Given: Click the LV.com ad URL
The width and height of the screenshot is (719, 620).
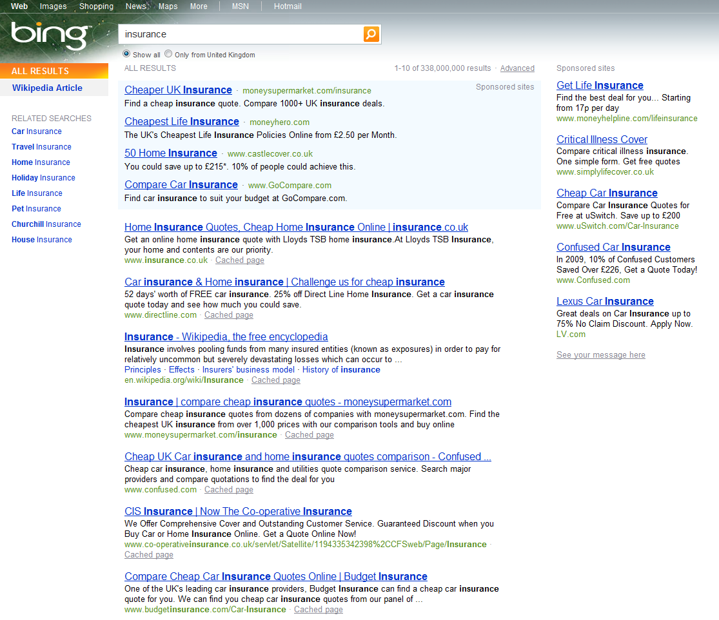Looking at the screenshot, I should coord(571,334).
